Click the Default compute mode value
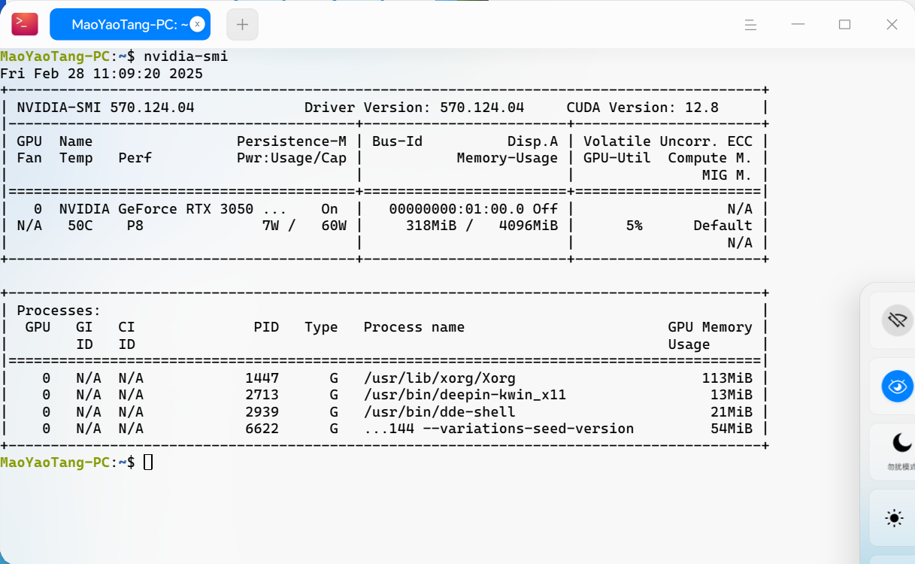The width and height of the screenshot is (915, 564). tap(723, 226)
